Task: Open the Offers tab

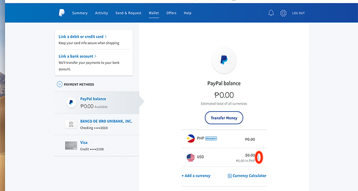Action: pyautogui.click(x=171, y=13)
